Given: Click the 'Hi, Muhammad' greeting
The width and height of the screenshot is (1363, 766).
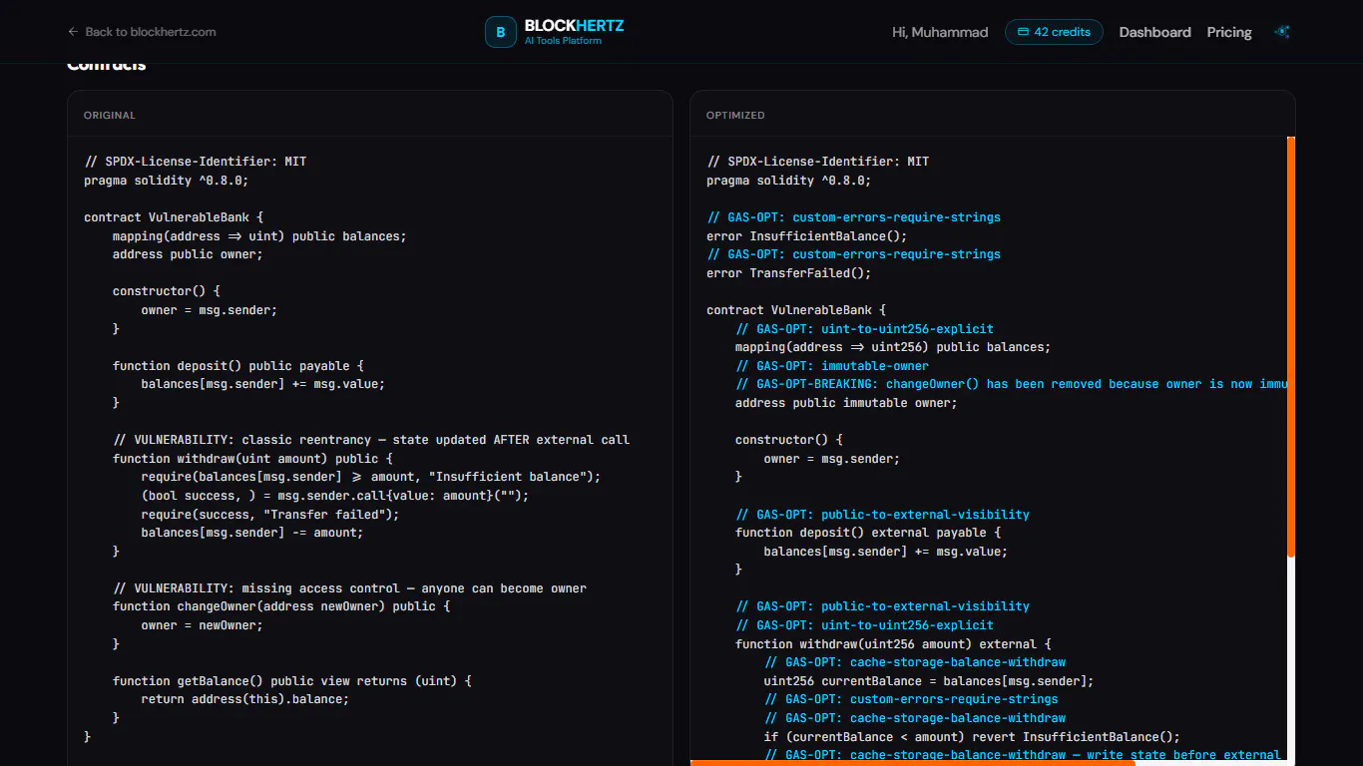Looking at the screenshot, I should [x=940, y=32].
